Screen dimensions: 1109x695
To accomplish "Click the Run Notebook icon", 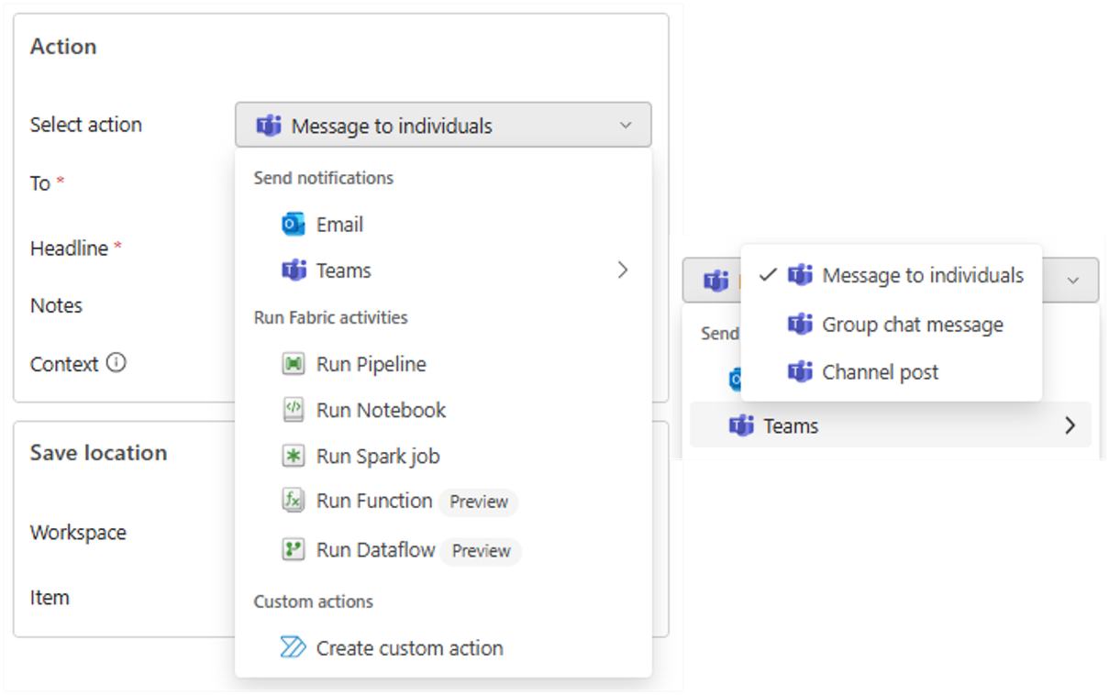I will point(293,410).
